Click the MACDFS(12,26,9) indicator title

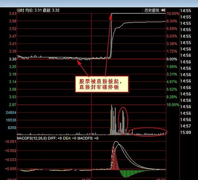pyautogui.click(x=32, y=138)
